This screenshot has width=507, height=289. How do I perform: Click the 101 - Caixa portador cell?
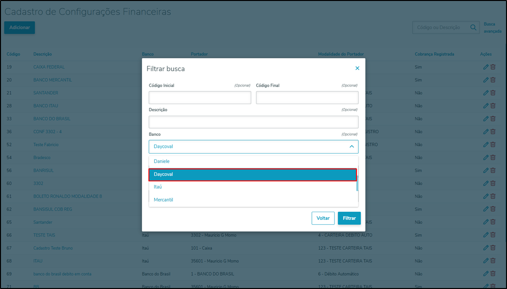click(x=201, y=248)
